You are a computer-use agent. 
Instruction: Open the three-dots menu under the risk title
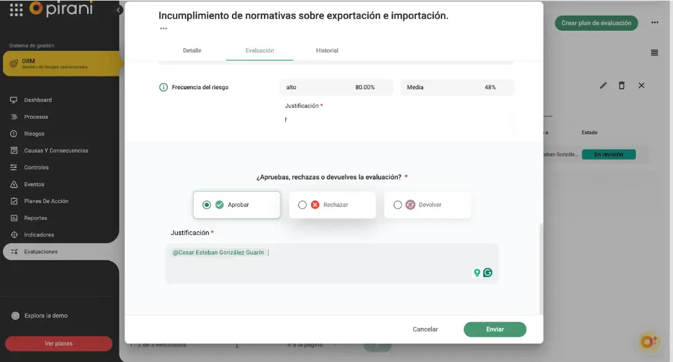click(163, 28)
